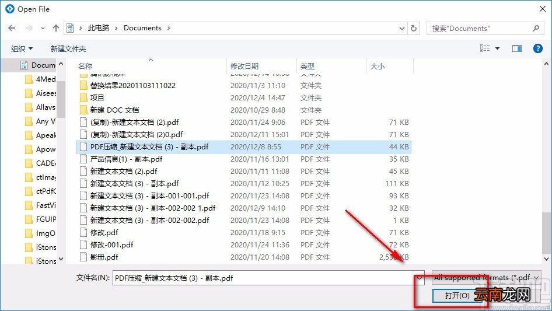This screenshot has height=311, width=552.
Task: Toggle the preview pane icon
Action: click(x=517, y=48)
